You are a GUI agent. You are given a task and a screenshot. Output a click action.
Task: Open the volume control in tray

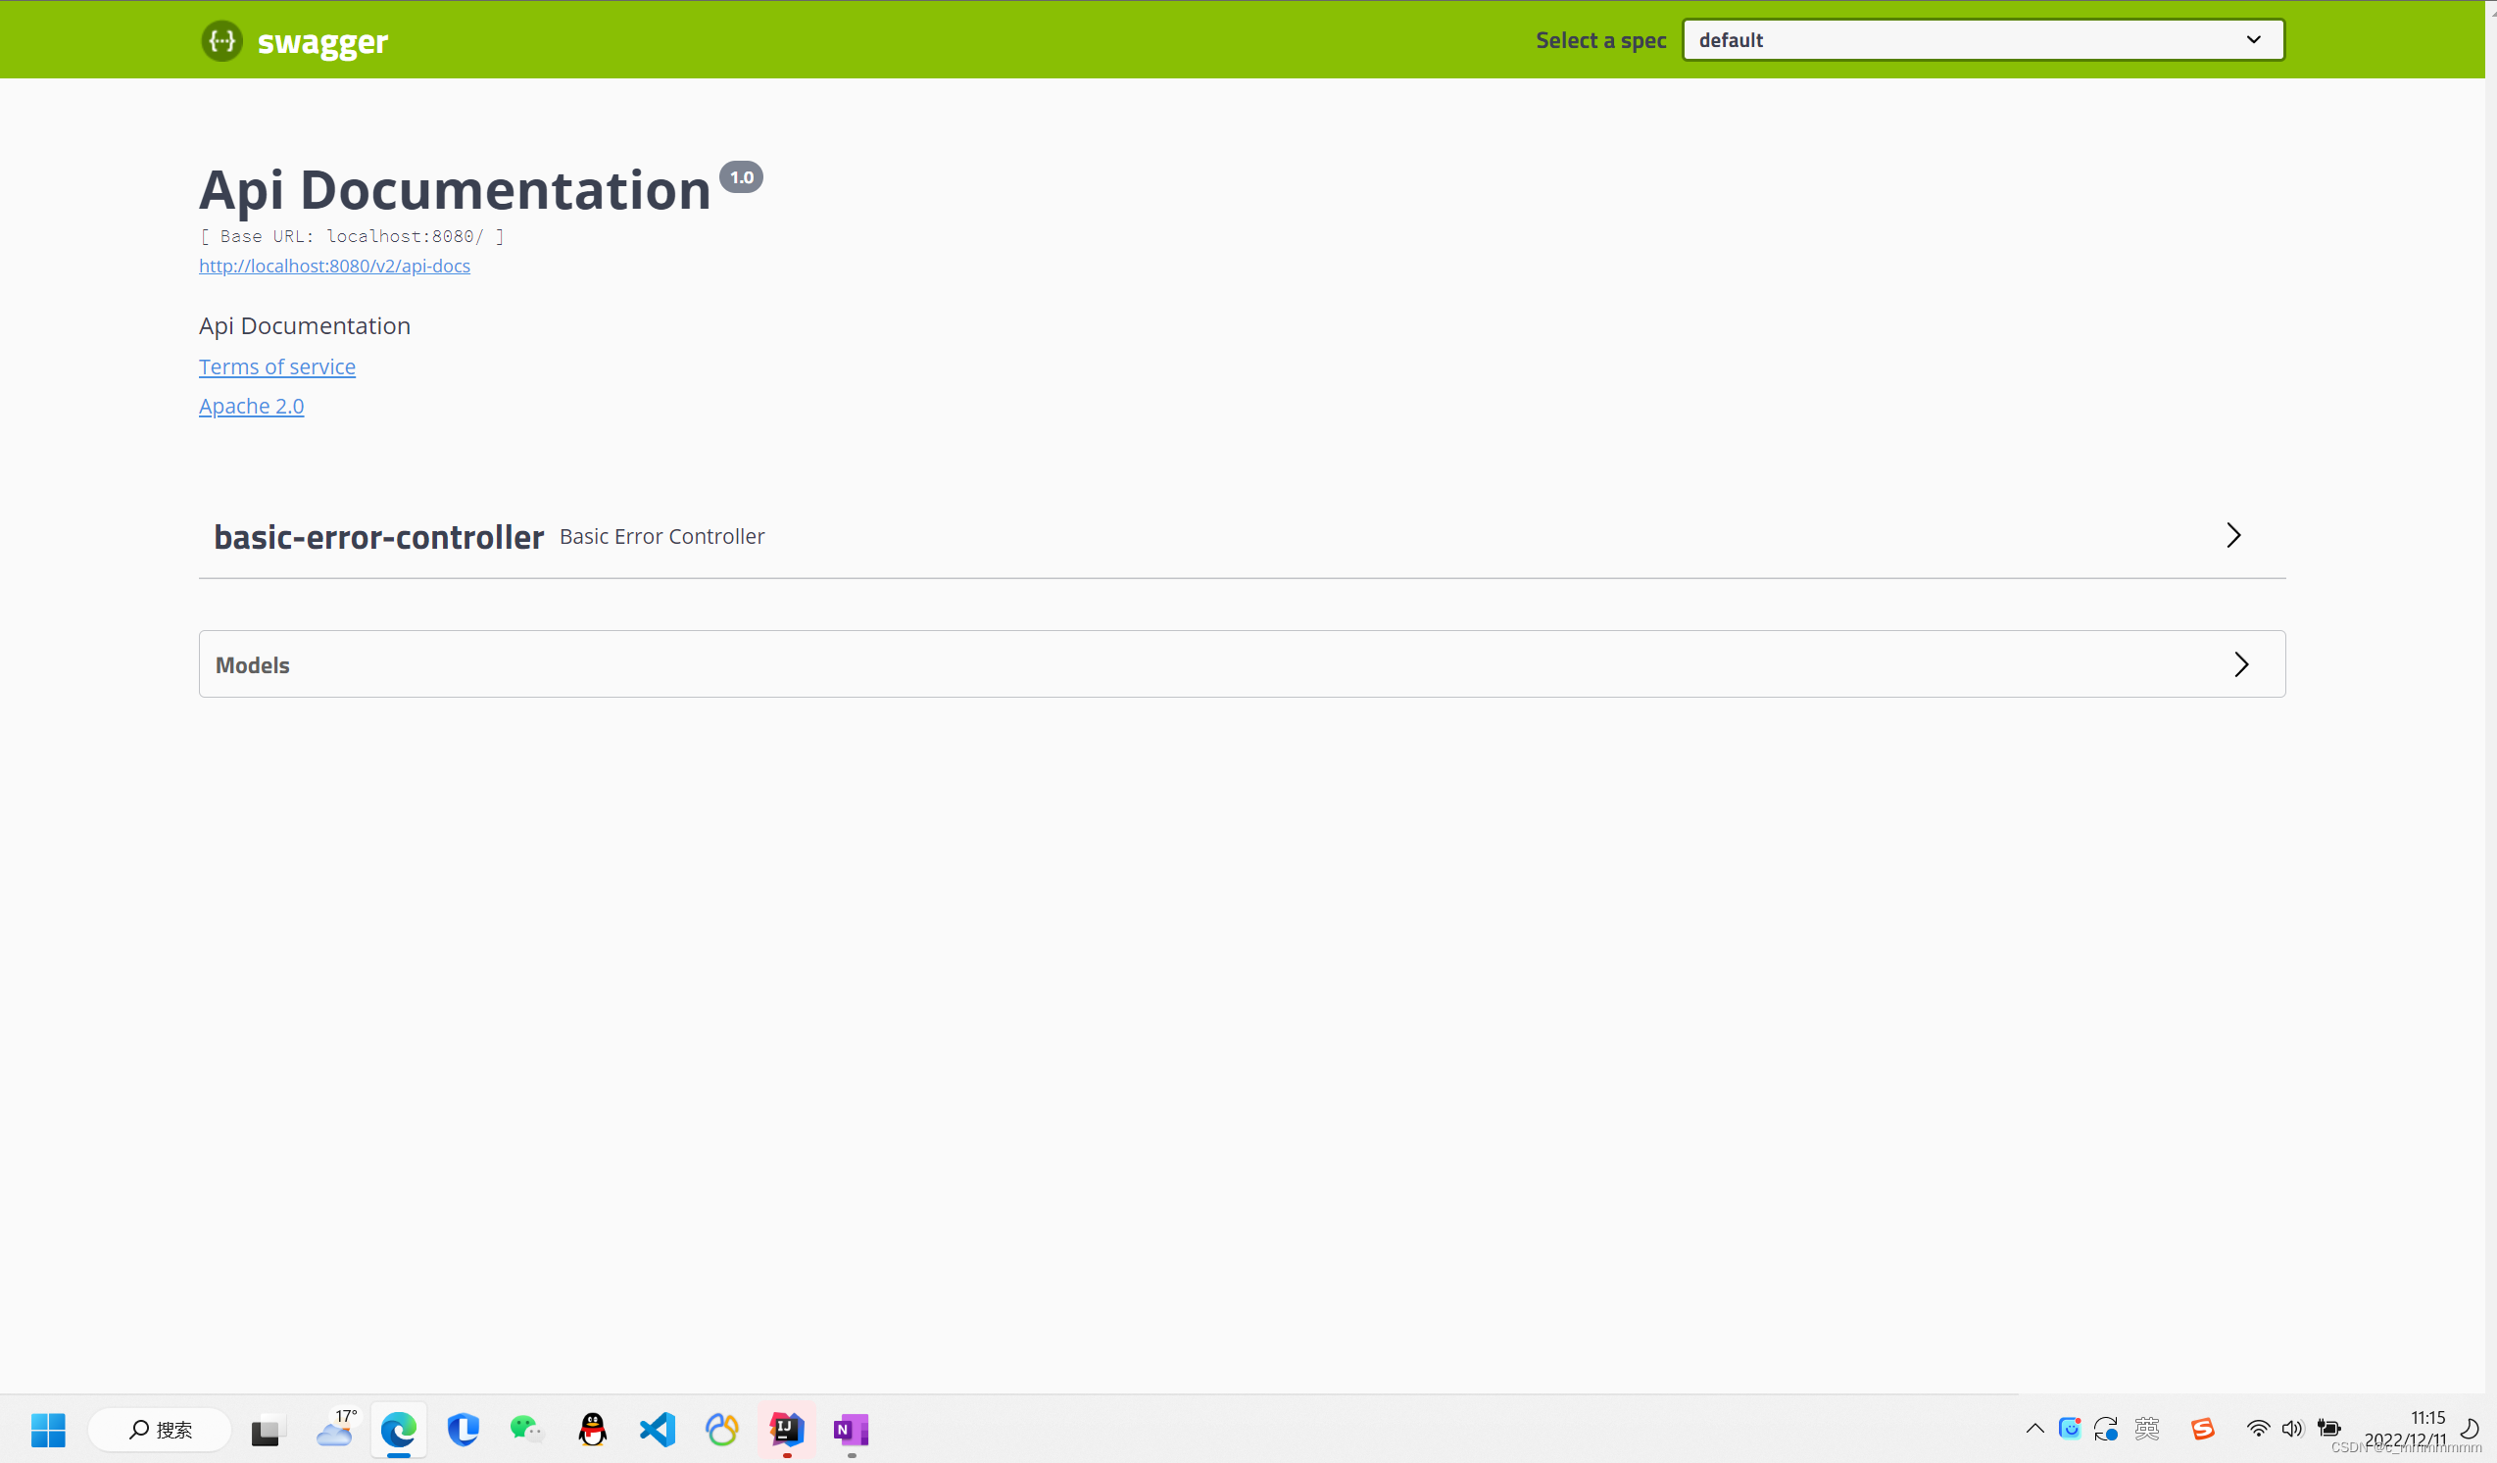coord(2292,1429)
